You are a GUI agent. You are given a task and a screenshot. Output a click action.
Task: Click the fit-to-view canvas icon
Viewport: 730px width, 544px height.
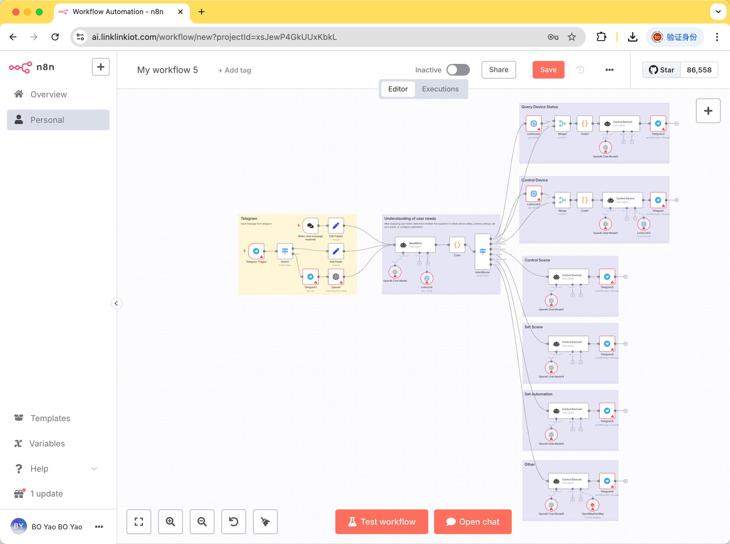click(139, 521)
